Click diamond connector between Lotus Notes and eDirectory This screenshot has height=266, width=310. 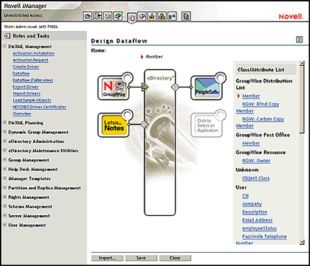[x=145, y=124]
